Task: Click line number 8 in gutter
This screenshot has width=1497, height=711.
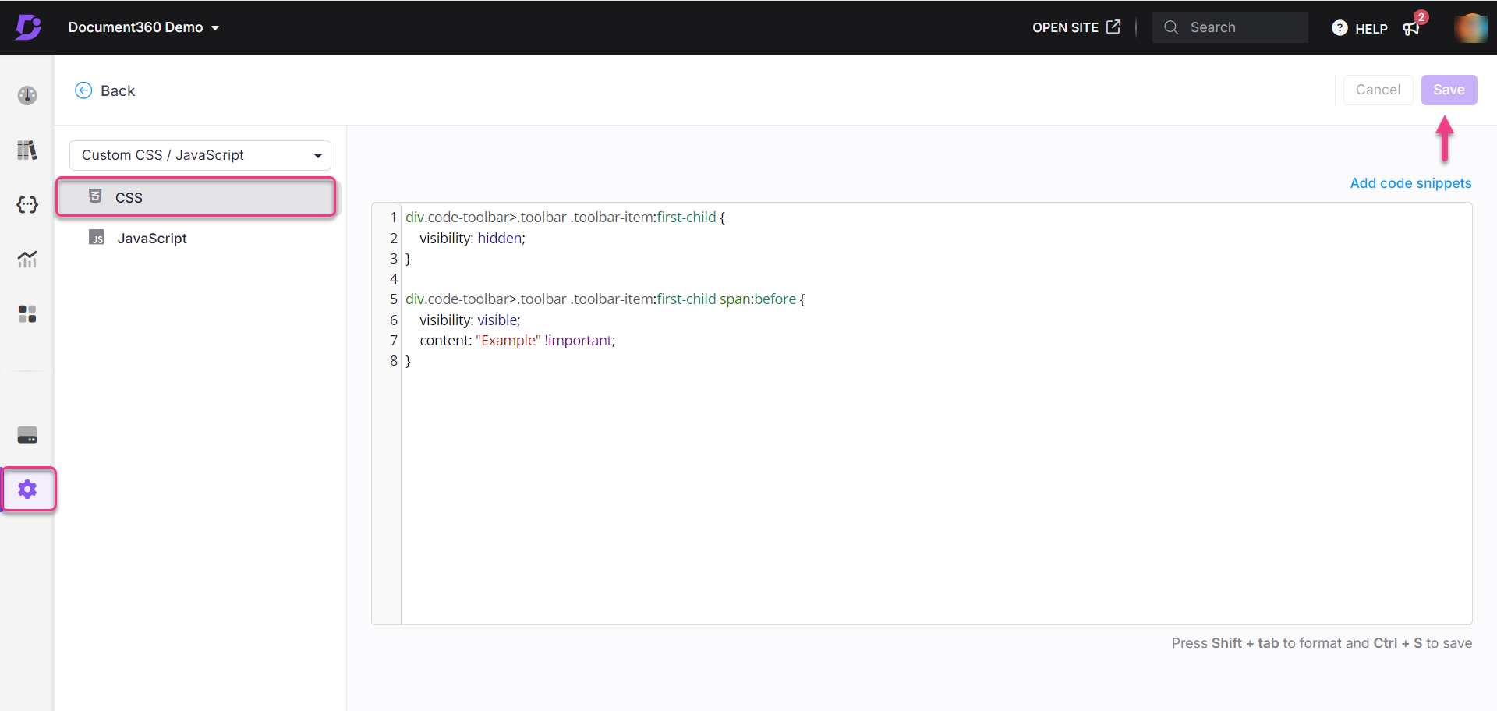Action: click(394, 361)
